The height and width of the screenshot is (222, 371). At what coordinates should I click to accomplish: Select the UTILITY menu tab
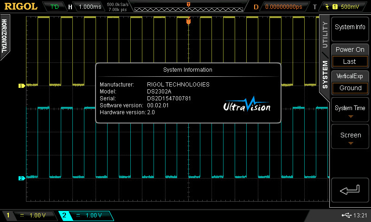[325, 34]
